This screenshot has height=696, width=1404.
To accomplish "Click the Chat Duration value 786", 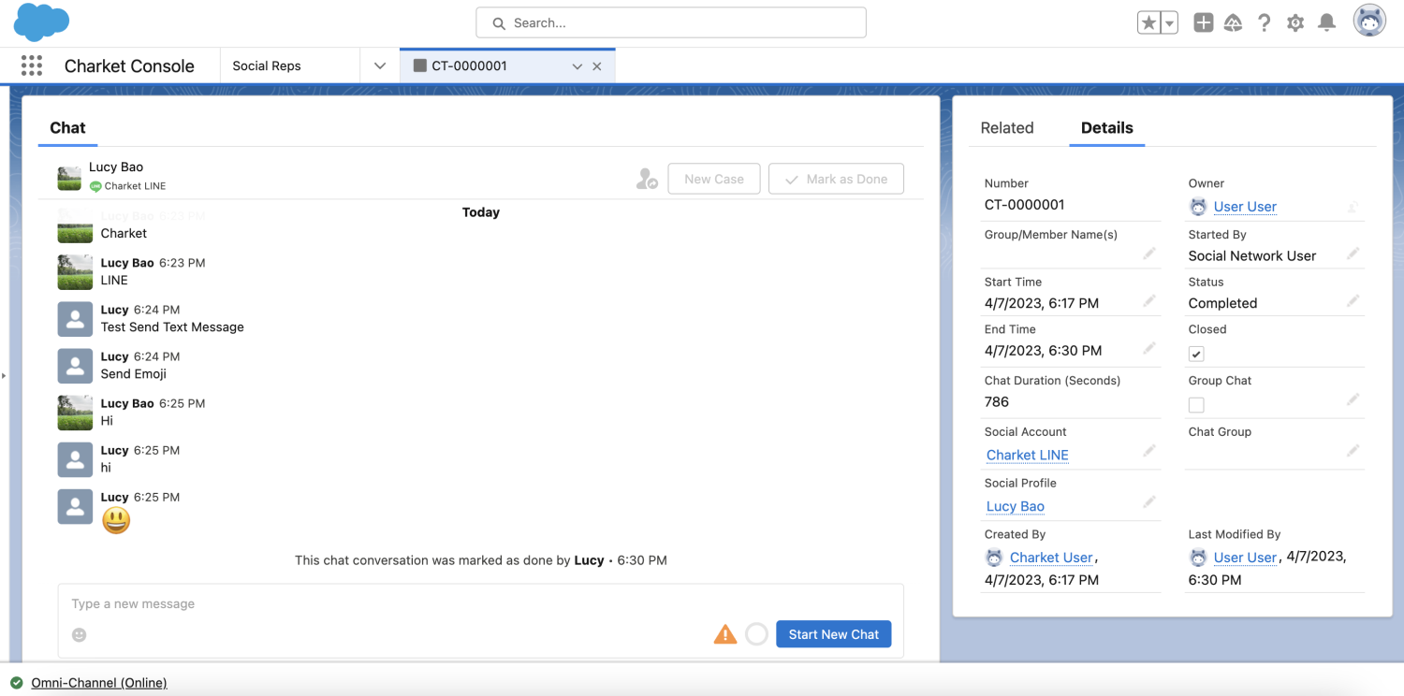I will click(x=997, y=402).
